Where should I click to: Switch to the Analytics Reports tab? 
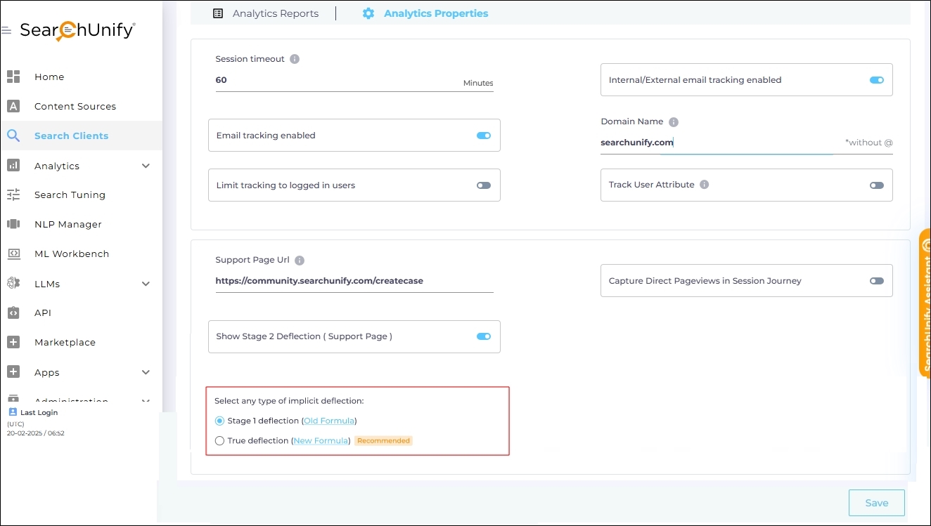(266, 13)
